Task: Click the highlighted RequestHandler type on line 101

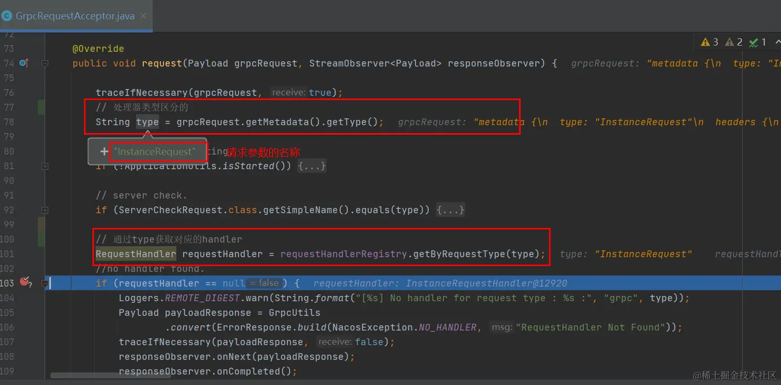Action: (x=136, y=254)
